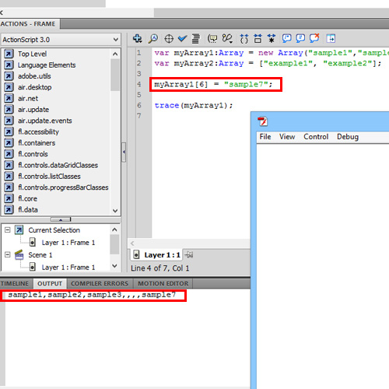
Task: Click the Auto format icon
Action: [x=196, y=39]
